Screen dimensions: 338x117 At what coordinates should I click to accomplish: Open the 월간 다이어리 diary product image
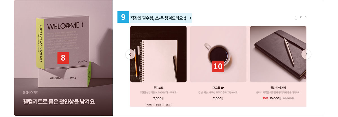(278, 54)
